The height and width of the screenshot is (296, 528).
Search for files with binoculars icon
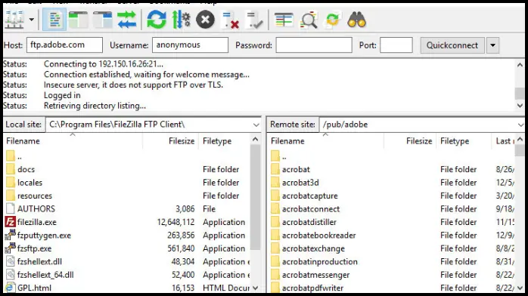coord(356,20)
